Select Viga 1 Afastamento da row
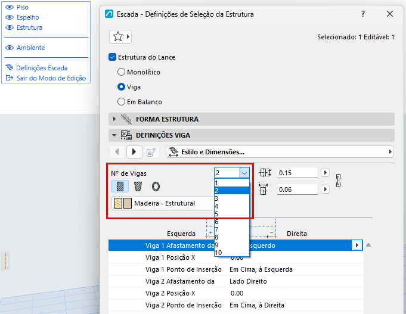406x314 pixels. point(235,245)
